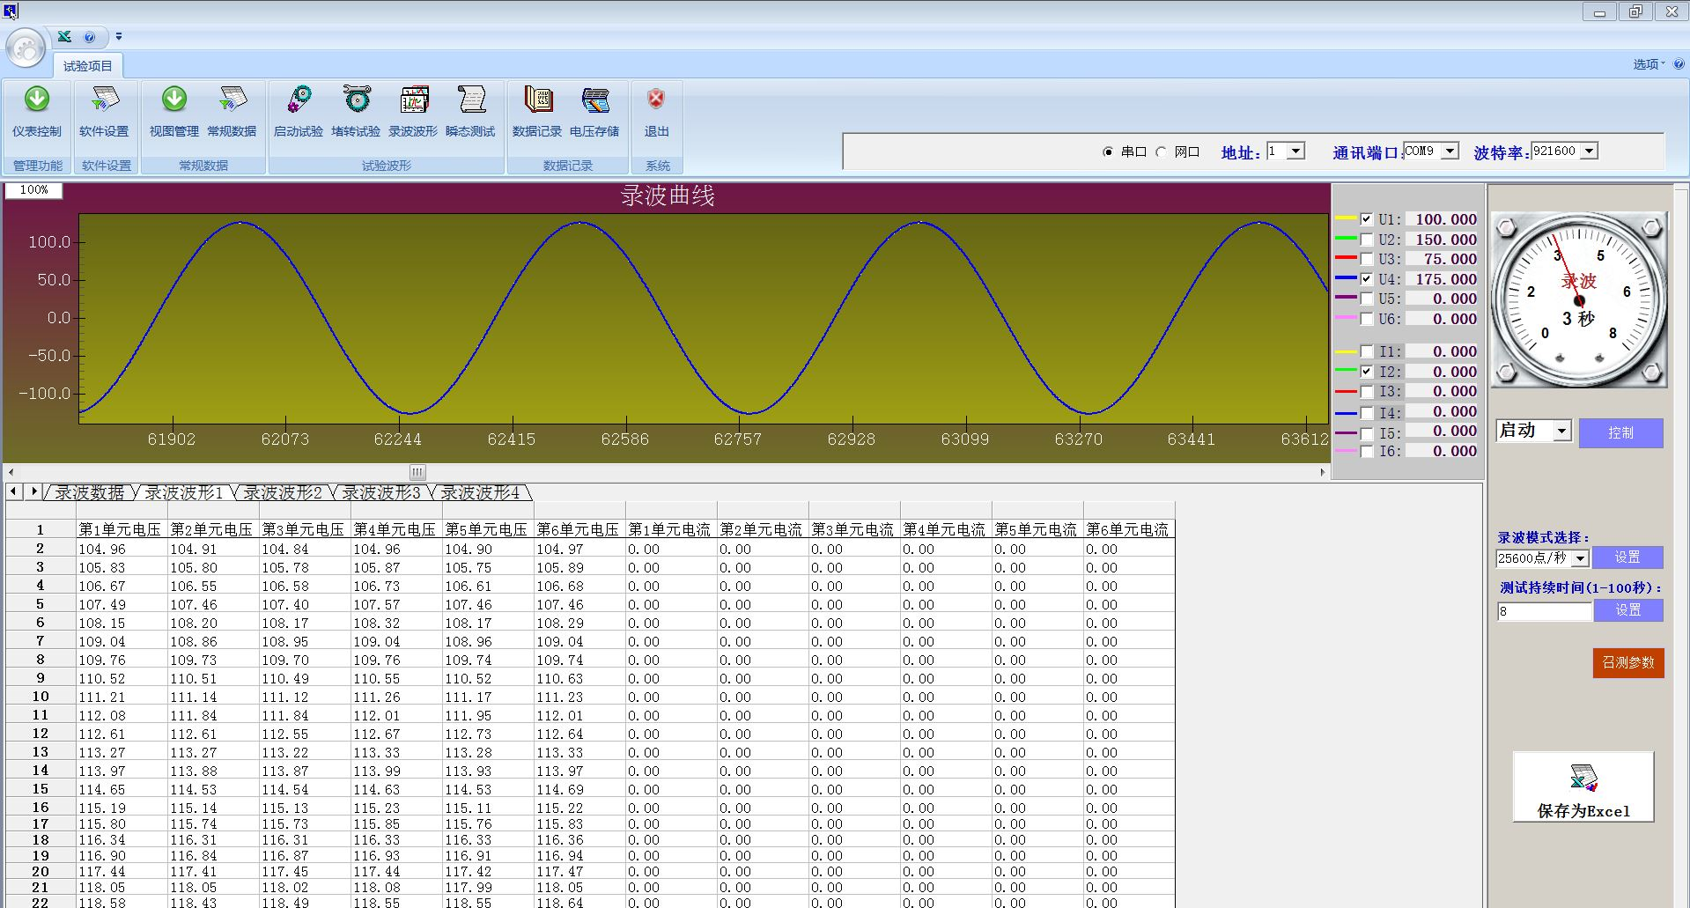Viewport: 1690px width, 908px height.
Task: Expand the 录波模式 25600点/秒 dropdown
Action: click(1580, 558)
